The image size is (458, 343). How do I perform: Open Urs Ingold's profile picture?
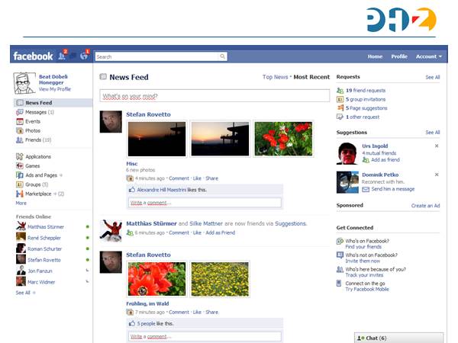(347, 153)
